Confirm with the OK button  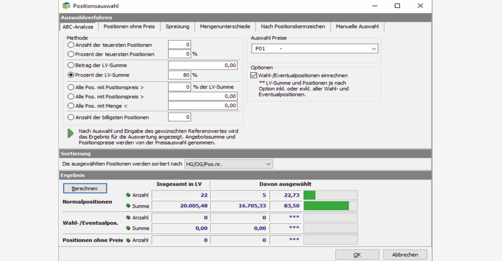click(357, 254)
